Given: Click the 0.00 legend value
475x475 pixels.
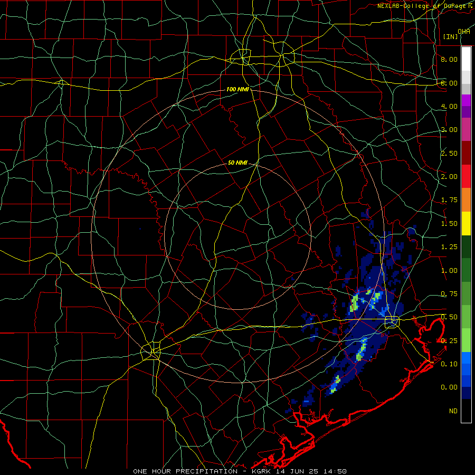Looking at the screenshot, I should (x=449, y=387).
